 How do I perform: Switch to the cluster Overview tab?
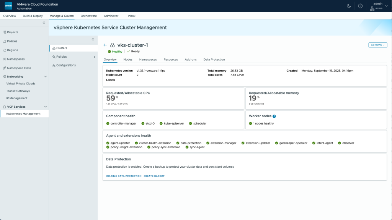tap(110, 60)
